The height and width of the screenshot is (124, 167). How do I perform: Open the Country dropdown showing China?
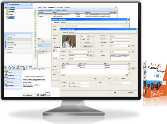point(87,52)
